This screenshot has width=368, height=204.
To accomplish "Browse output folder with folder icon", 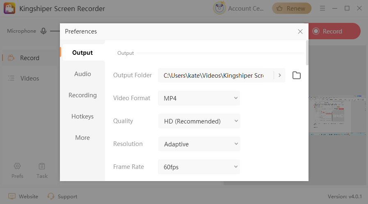I will pos(297,75).
